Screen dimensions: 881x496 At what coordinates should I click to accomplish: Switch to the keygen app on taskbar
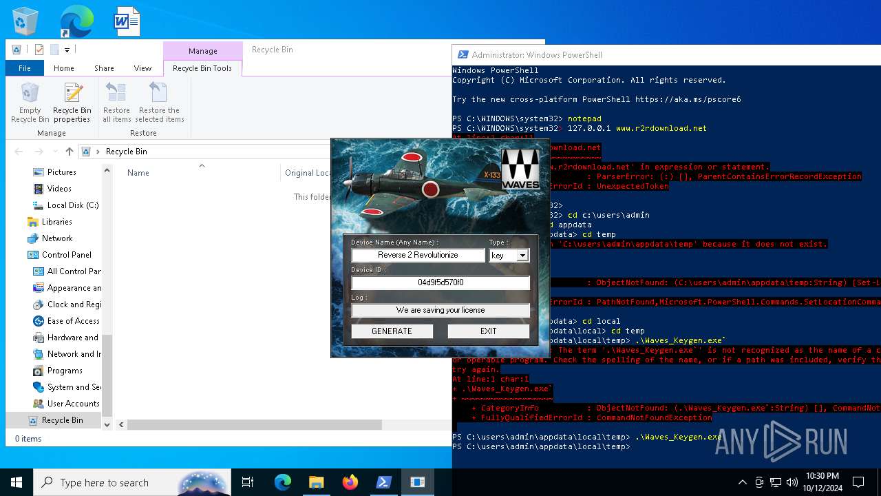418,482
